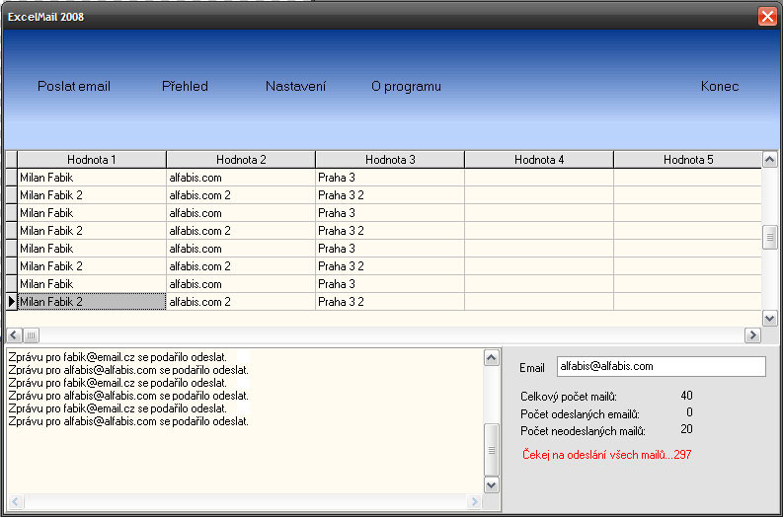This screenshot has width=783, height=517.
Task: Click the current-row arrow indicator in grid
Action: click(12, 301)
